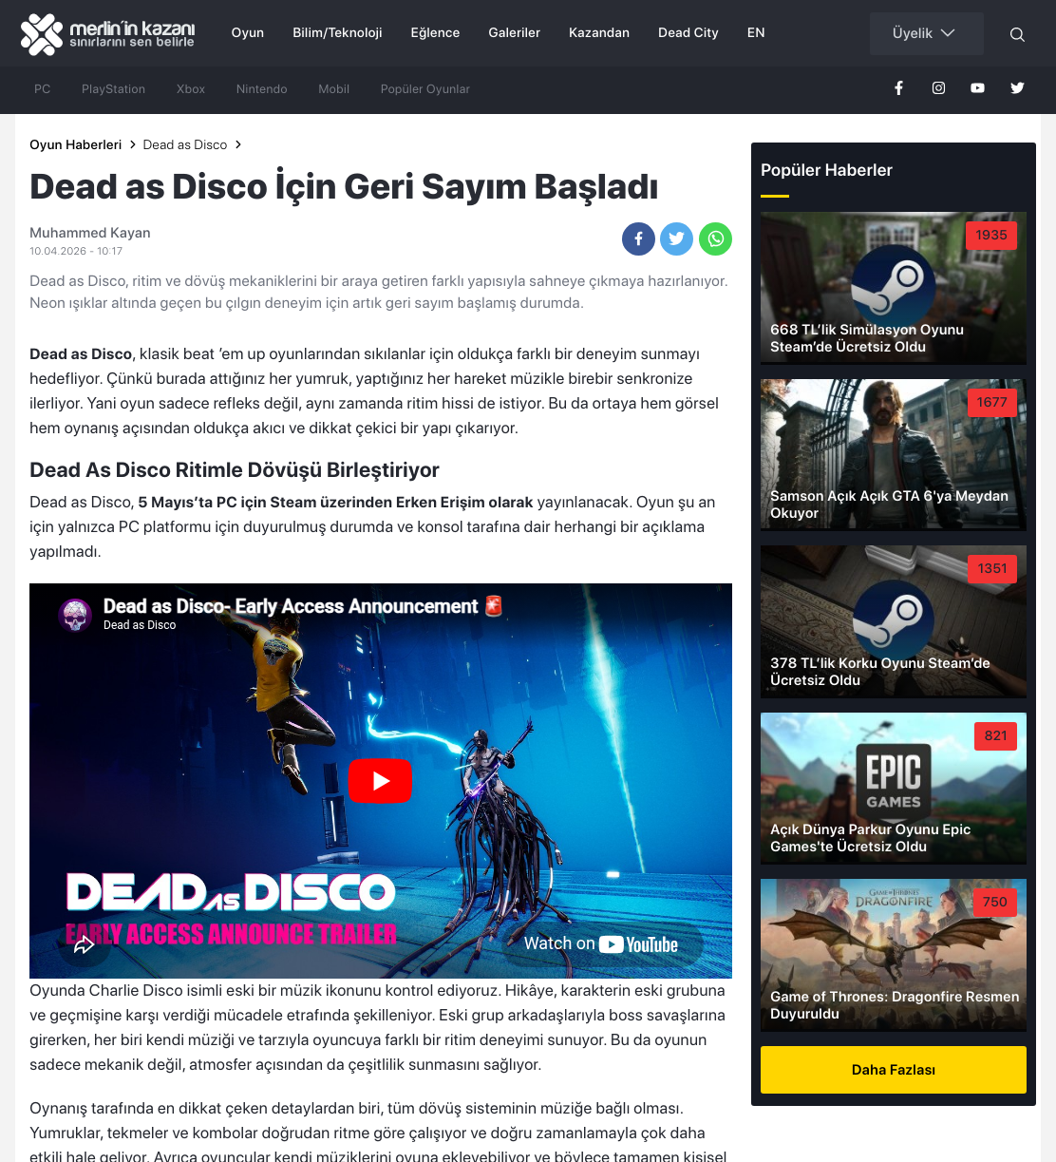Play the Dead as Disco YouTube video
Screen dimensions: 1056x1162
pos(380,781)
